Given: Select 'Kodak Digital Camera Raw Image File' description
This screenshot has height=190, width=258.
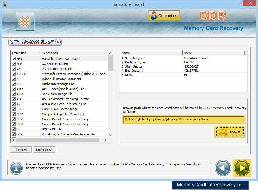Looking at the screenshot, I should (x=68, y=134).
